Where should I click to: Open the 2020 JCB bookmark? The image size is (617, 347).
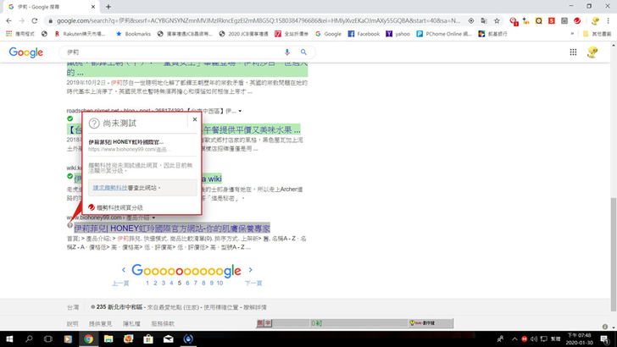[x=243, y=34]
